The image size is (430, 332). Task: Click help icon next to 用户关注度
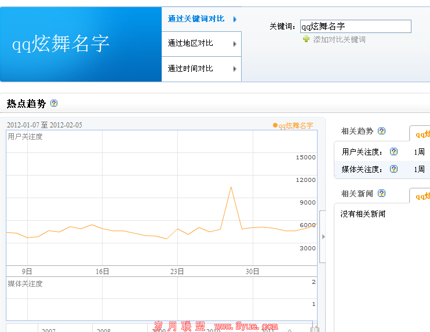tap(393, 152)
